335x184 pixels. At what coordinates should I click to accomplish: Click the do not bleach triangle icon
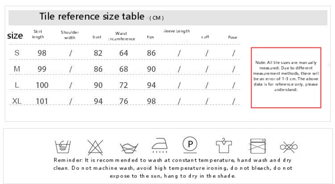(x=95, y=146)
